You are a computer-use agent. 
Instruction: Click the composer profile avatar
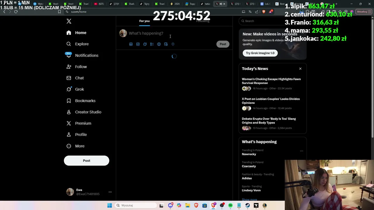[123, 33]
